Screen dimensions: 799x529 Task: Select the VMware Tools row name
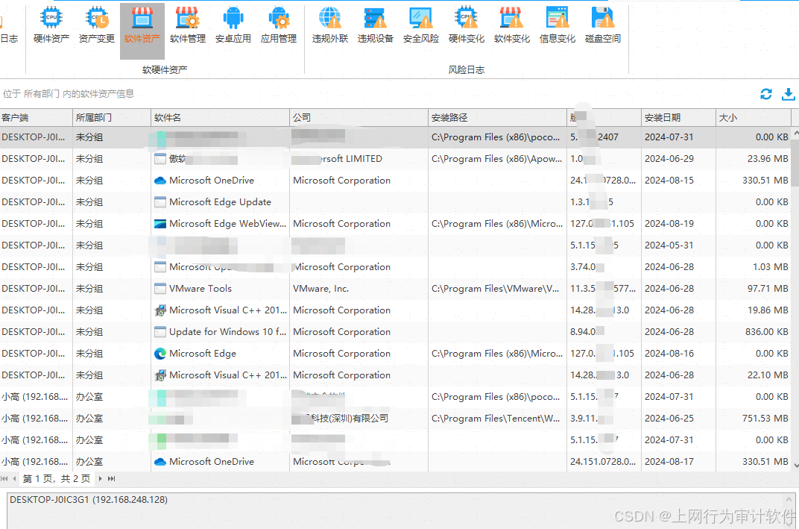(200, 288)
